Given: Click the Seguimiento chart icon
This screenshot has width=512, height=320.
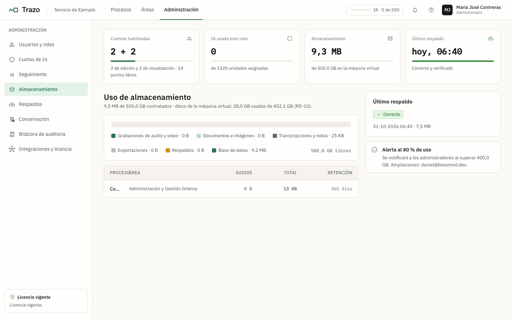Looking at the screenshot, I should pyautogui.click(x=12, y=75).
